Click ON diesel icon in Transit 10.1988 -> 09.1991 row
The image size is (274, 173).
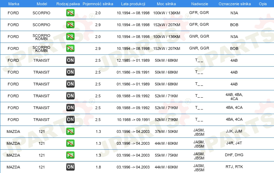pos(70,119)
